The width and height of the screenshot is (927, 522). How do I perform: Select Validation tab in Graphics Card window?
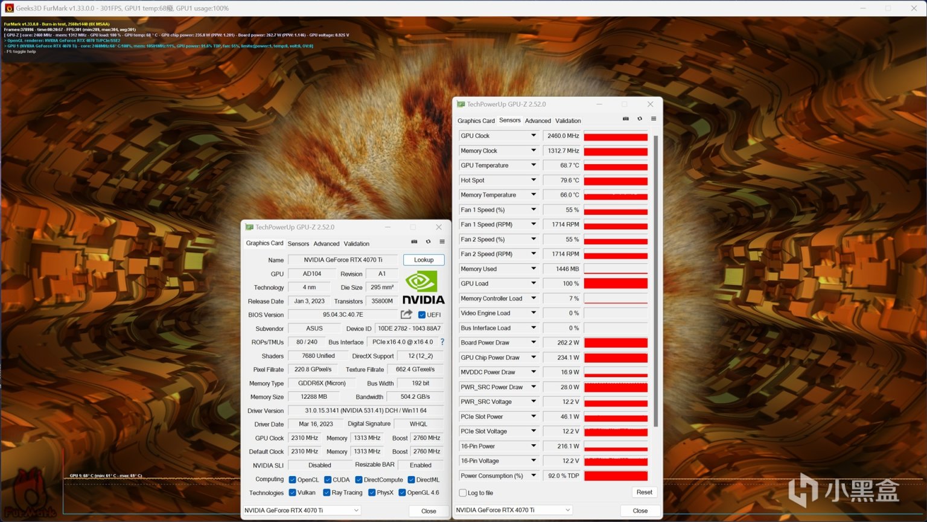[x=357, y=244]
